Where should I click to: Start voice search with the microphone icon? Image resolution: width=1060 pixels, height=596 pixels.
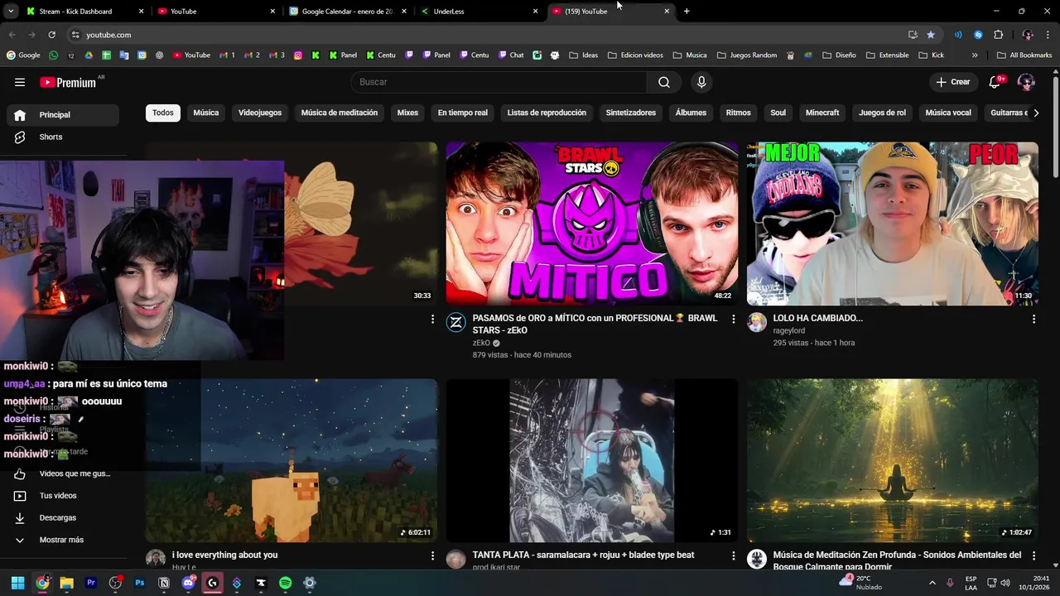(x=701, y=82)
